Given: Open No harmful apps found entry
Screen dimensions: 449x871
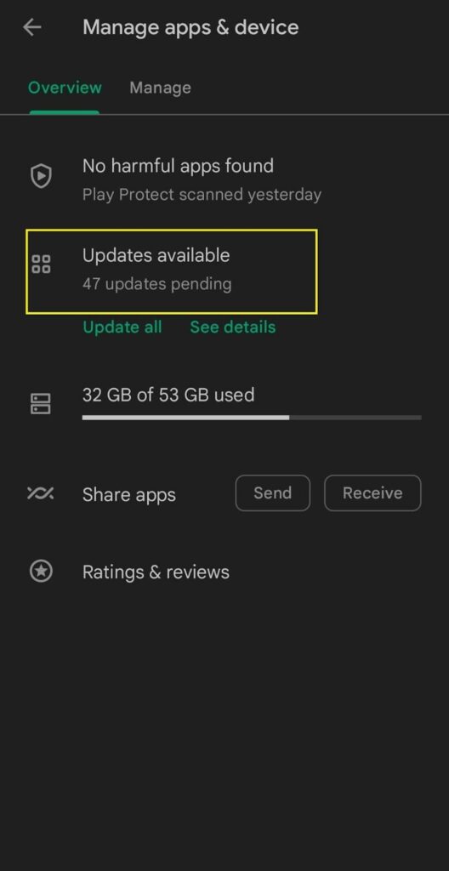Looking at the screenshot, I should 178,166.
